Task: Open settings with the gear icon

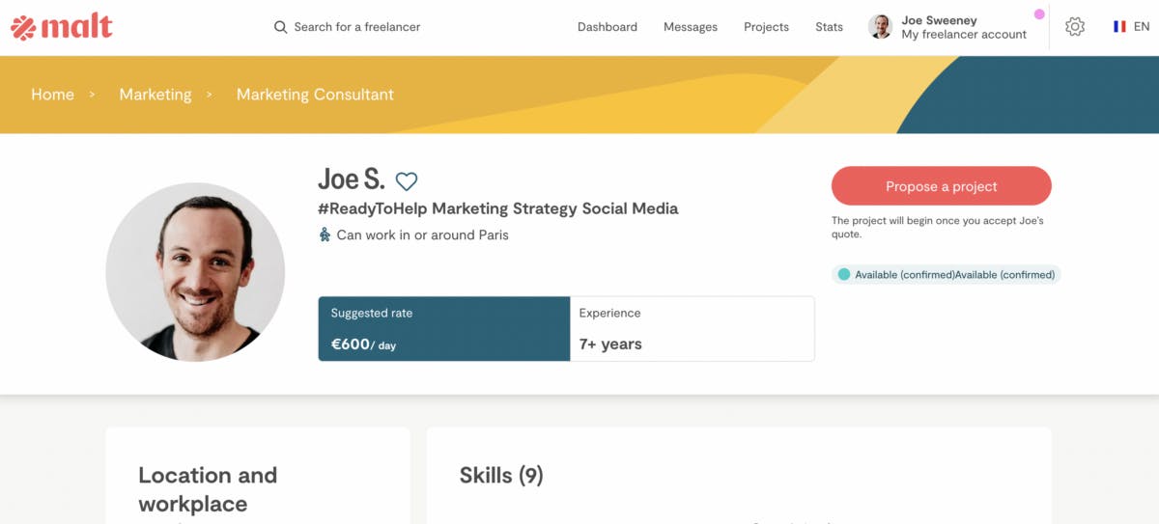Action: 1075,27
